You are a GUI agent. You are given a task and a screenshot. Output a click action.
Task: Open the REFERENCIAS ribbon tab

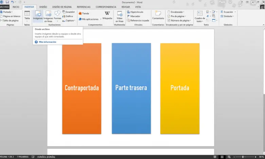click(84, 7)
